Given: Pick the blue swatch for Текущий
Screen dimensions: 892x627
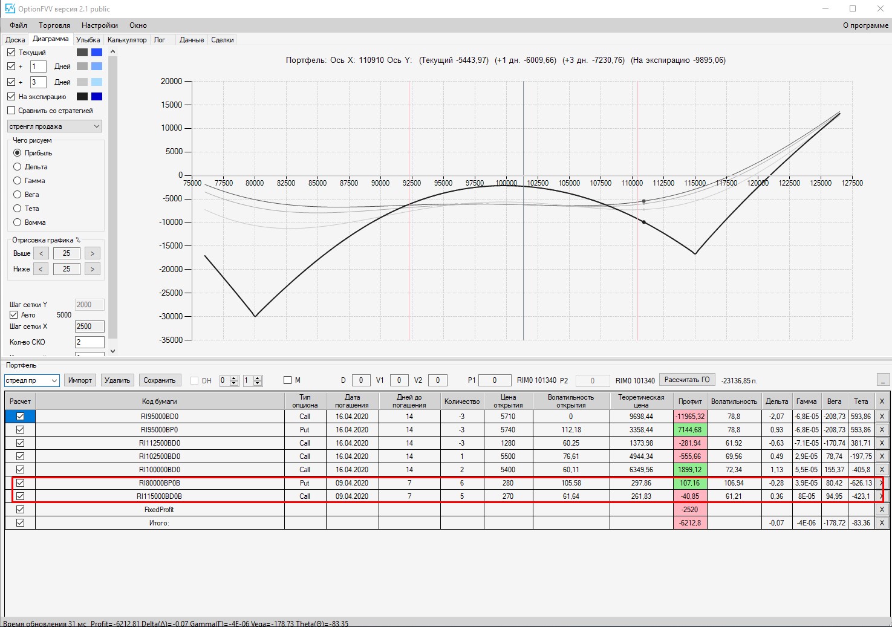Looking at the screenshot, I should (x=97, y=53).
